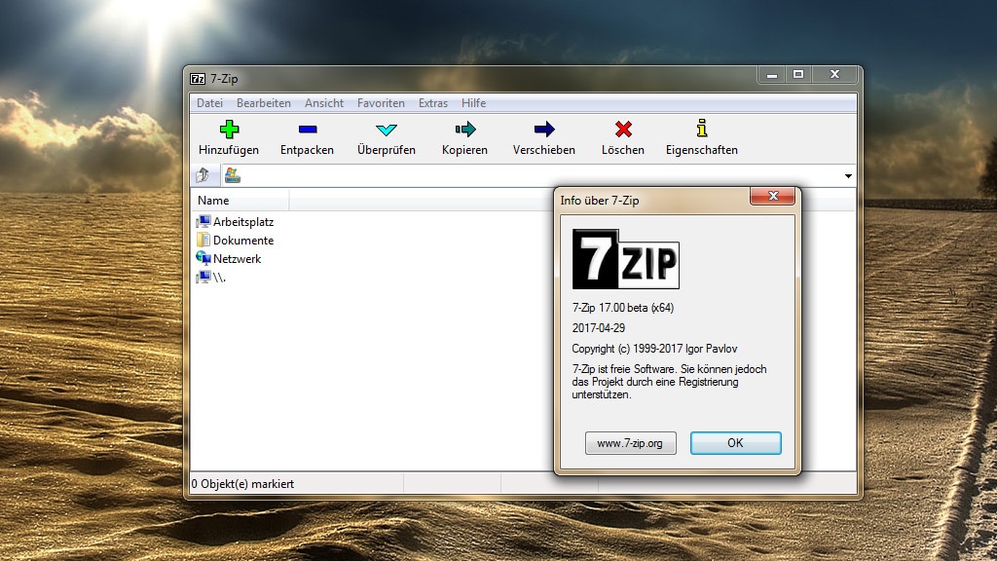Select the Entpacken (extract) tool

point(307,137)
